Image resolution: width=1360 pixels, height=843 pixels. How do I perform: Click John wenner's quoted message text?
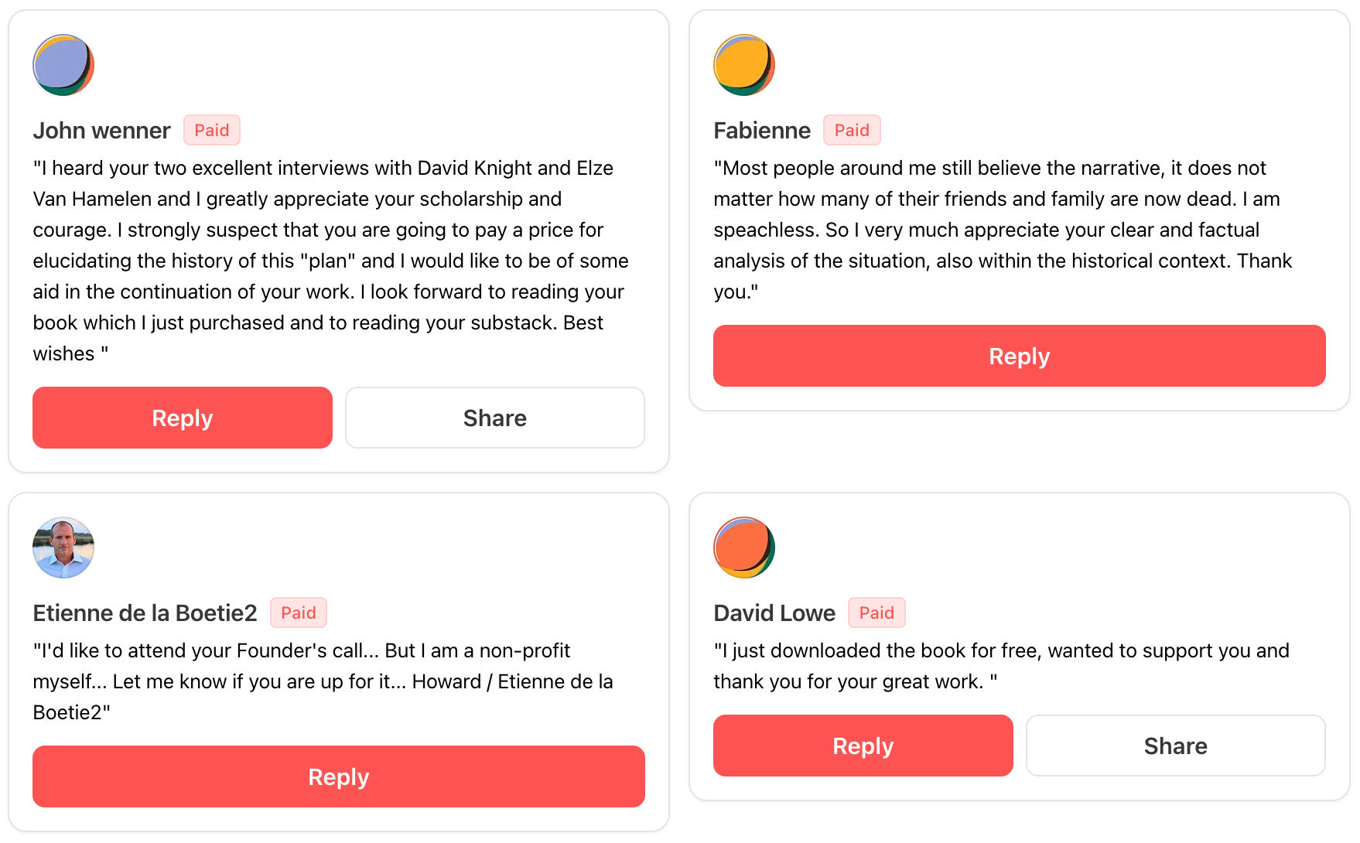point(330,261)
